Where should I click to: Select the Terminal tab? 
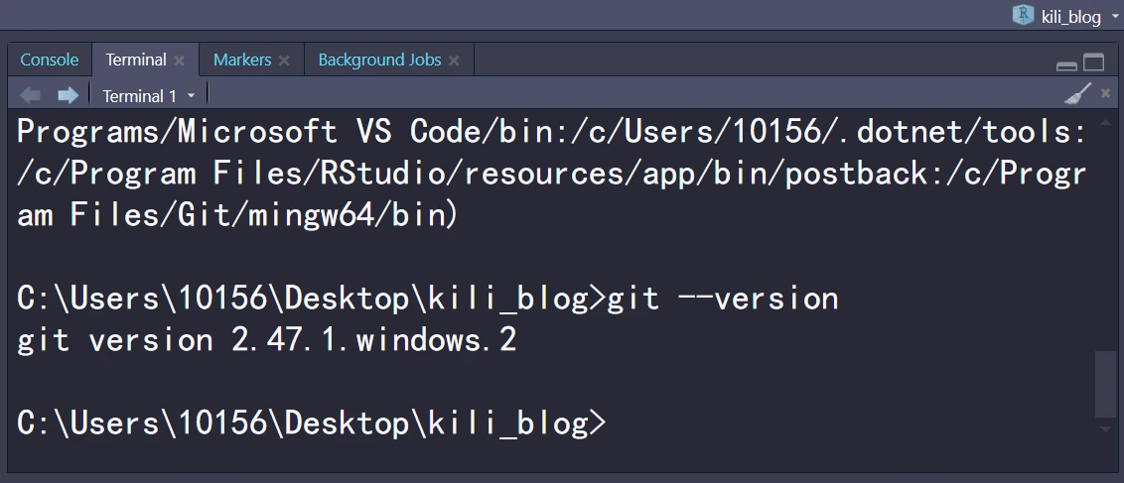coord(135,60)
